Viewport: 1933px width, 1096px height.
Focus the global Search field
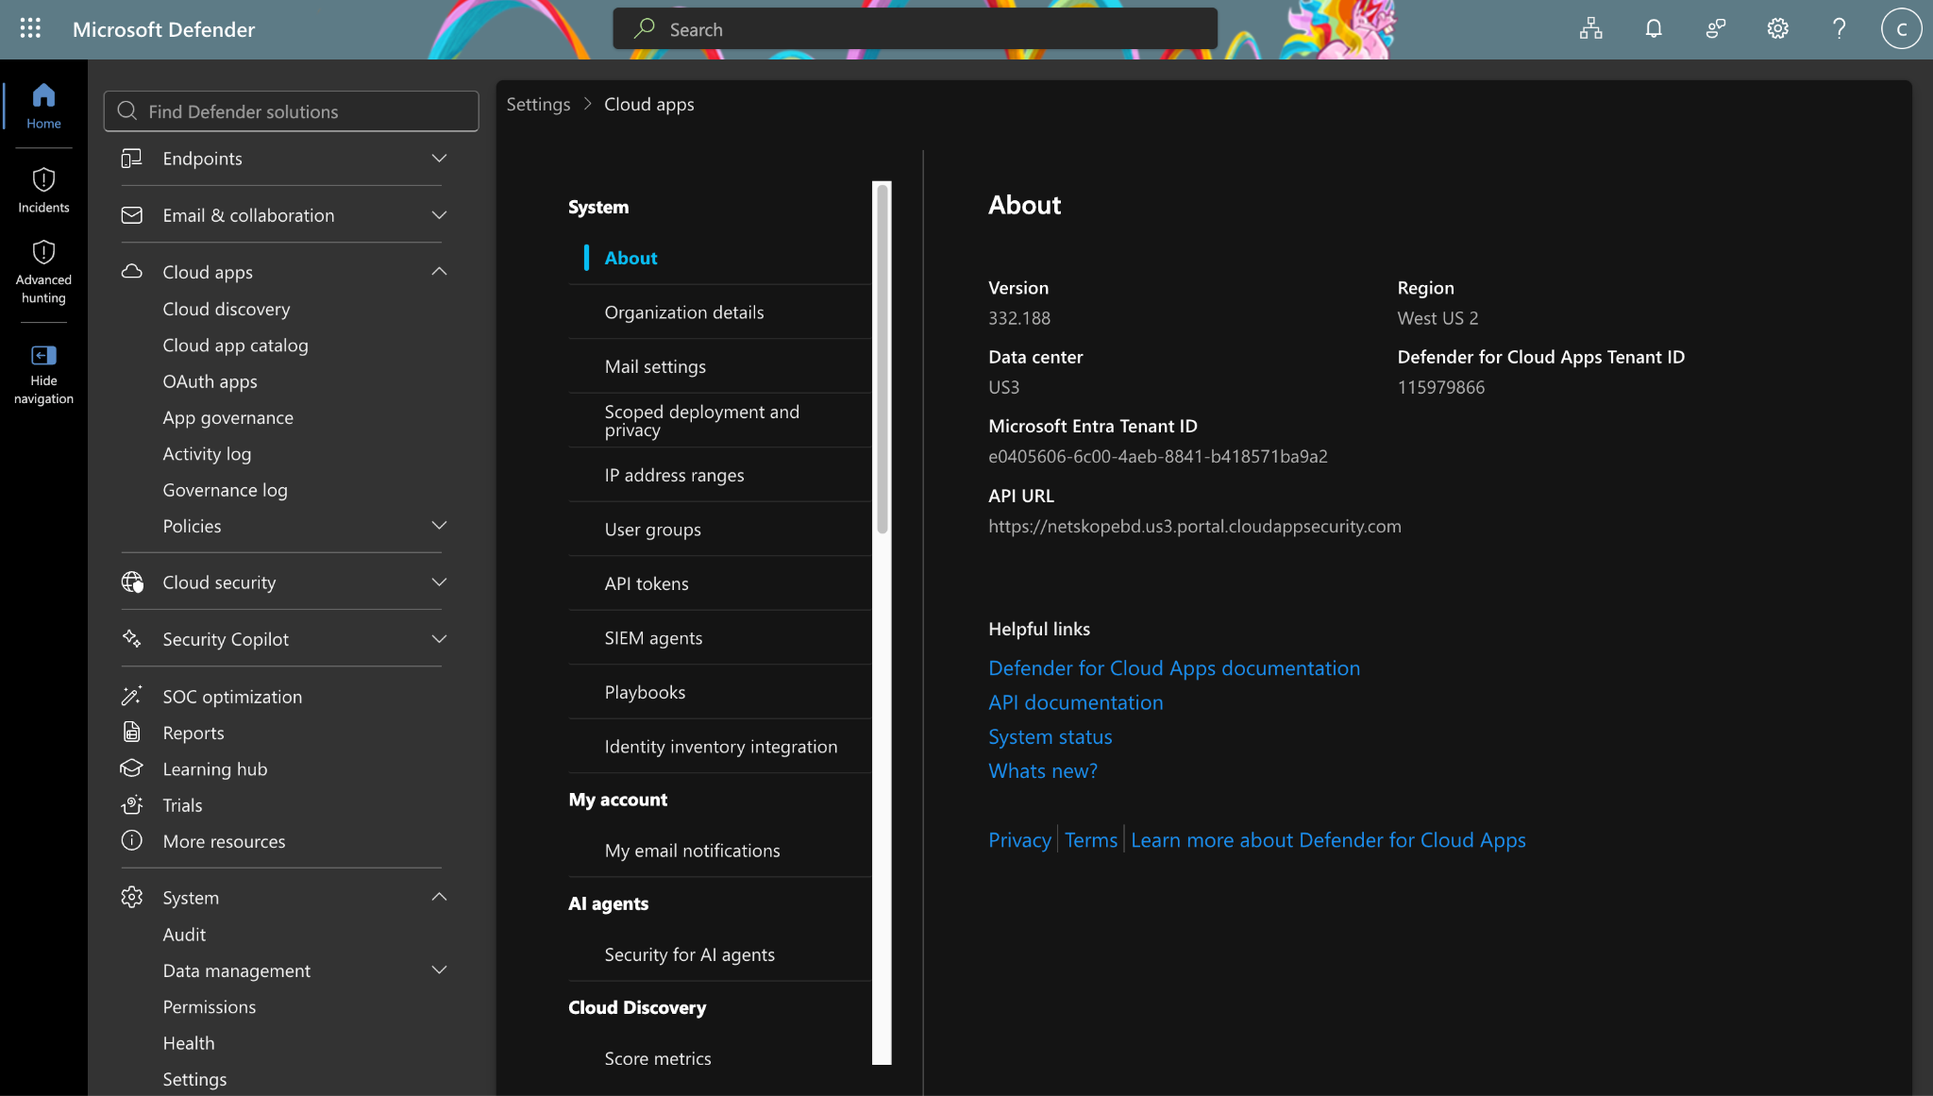click(915, 28)
